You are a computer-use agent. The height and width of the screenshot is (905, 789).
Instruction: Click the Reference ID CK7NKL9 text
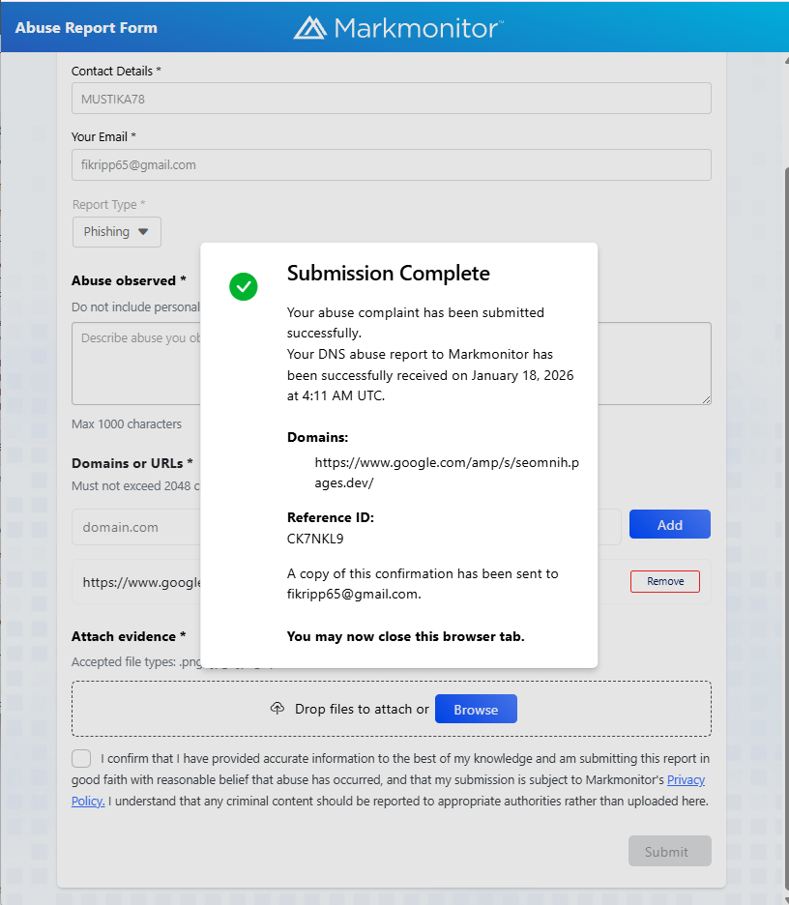click(315, 539)
